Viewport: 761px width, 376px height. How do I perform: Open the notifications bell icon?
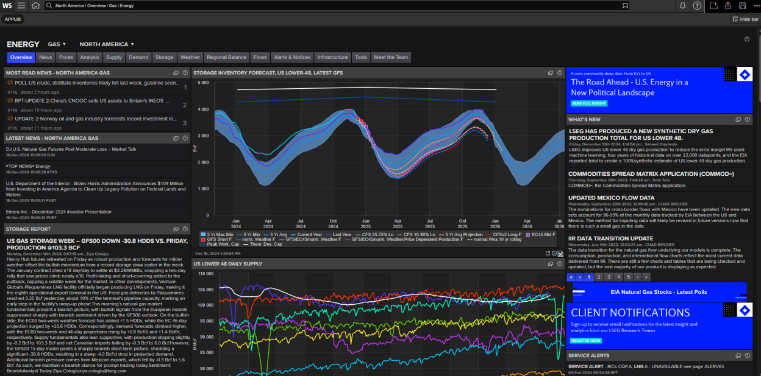click(682, 5)
